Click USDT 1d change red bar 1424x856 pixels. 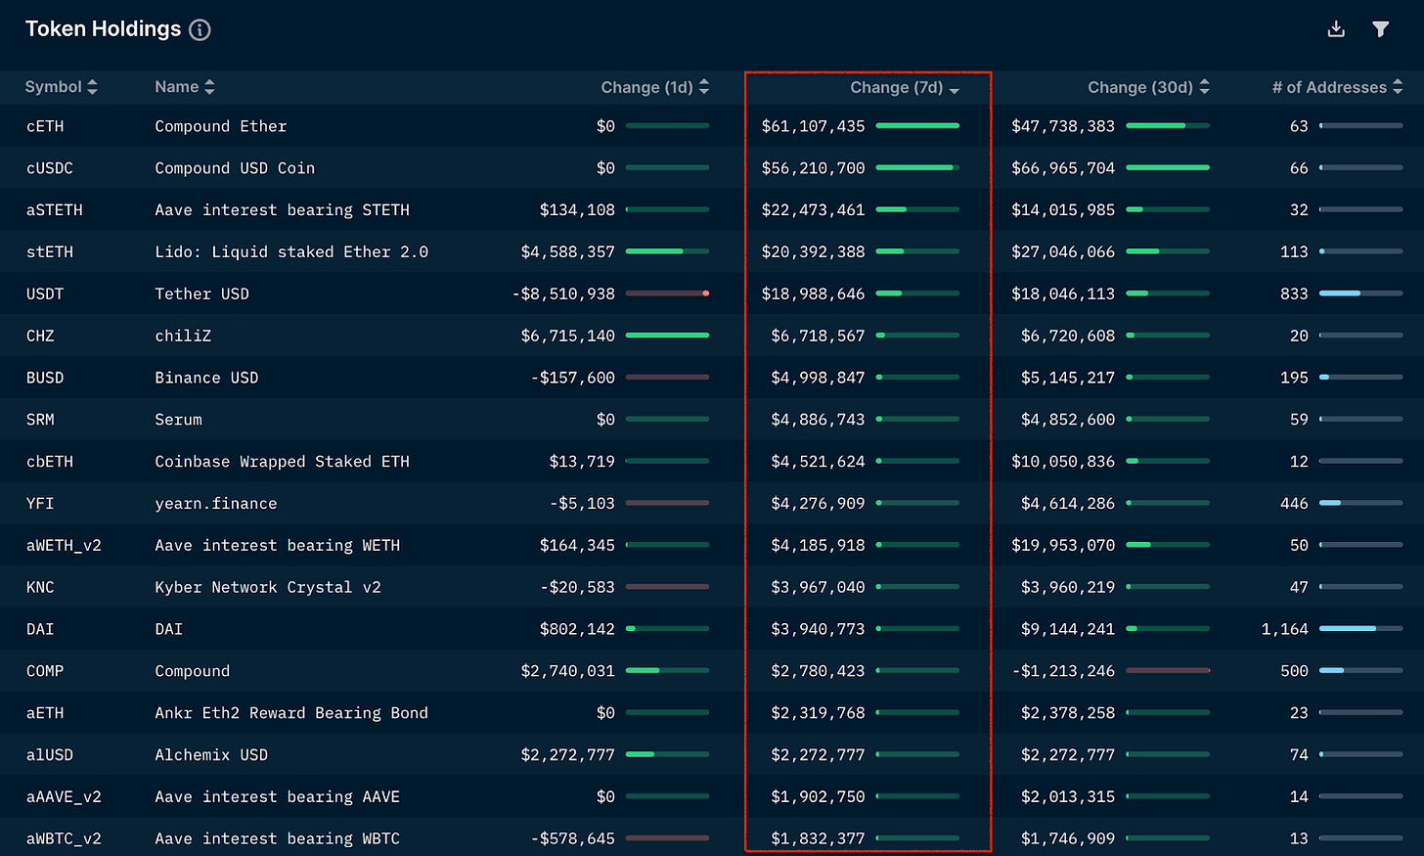(x=667, y=293)
